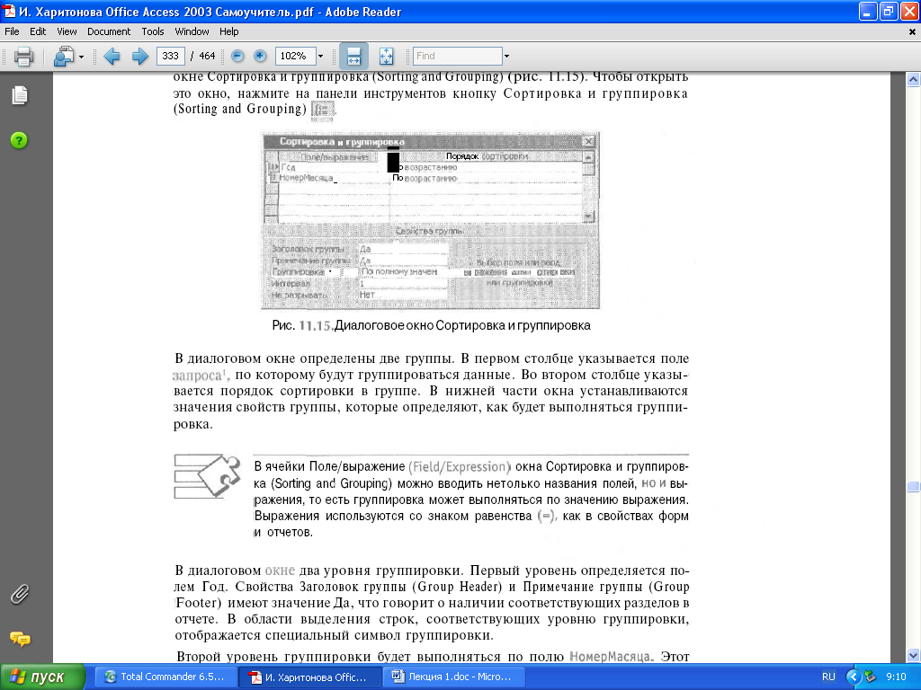Screen dimensions: 921x690
Task: Go to next page arrow
Action: pyautogui.click(x=139, y=57)
